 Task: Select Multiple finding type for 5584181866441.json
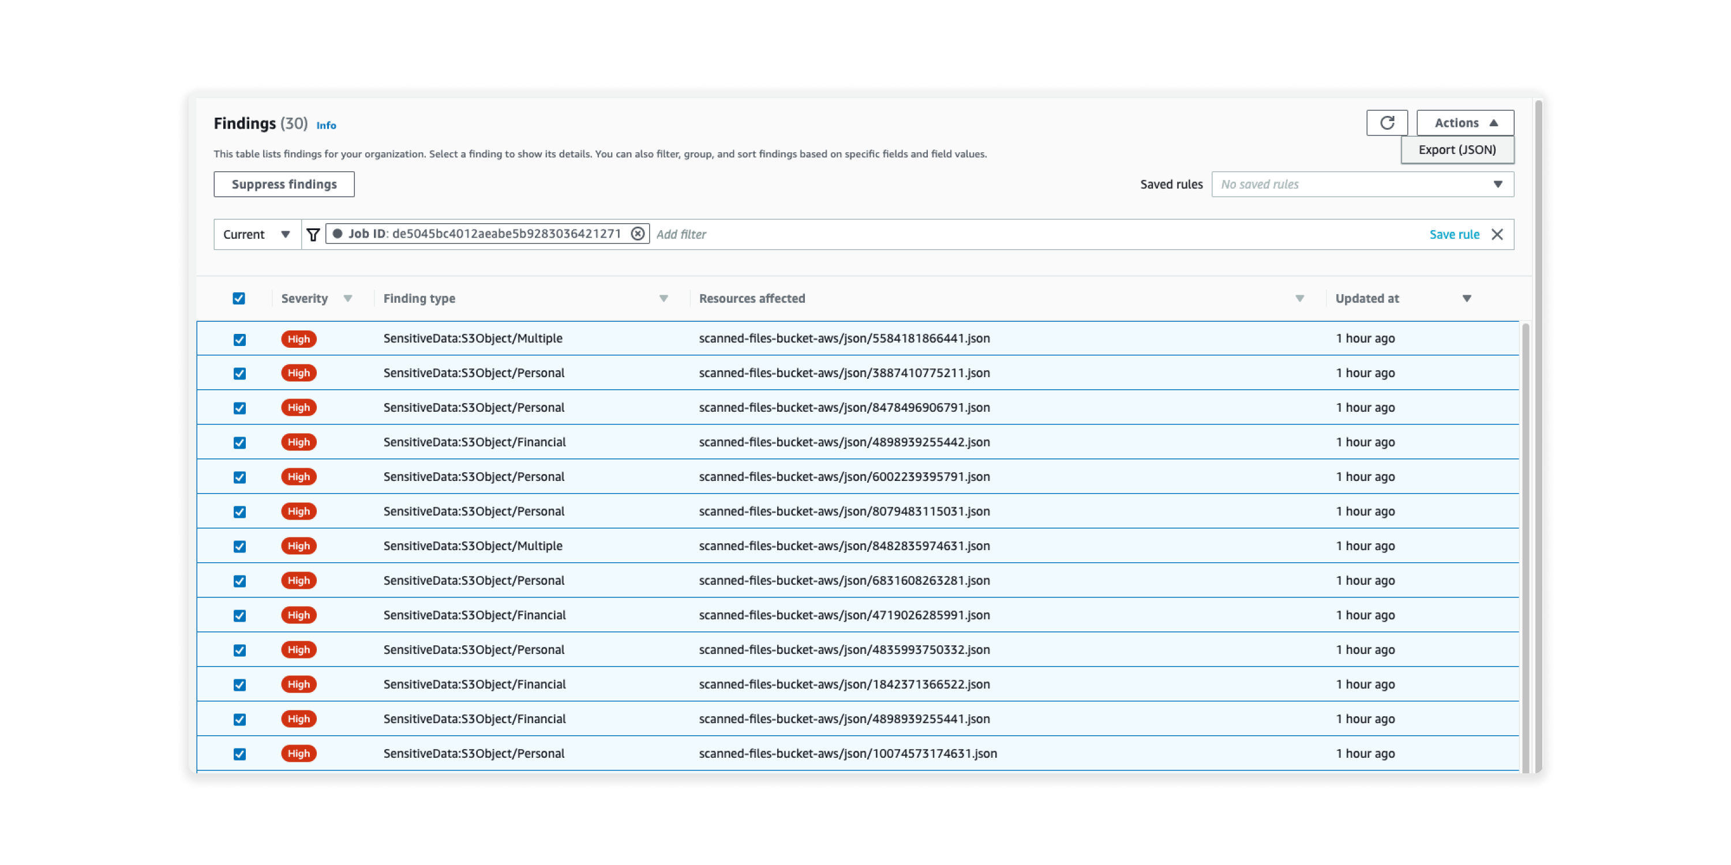click(473, 339)
